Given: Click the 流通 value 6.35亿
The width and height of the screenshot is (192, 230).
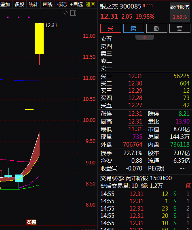Looking at the screenshot, I should click(181, 161).
